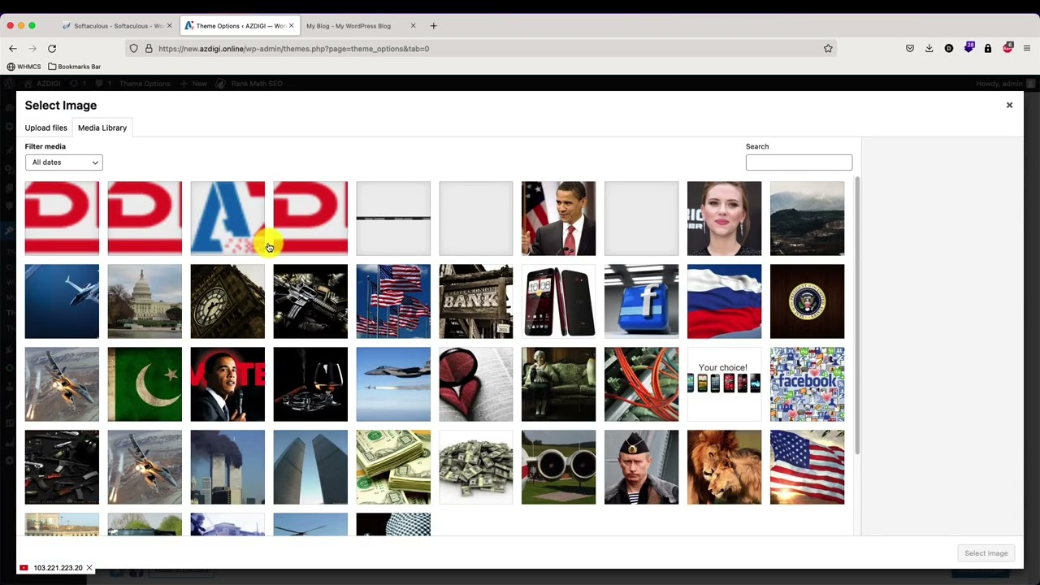Select the checkered pattern thumbnail

393,524
